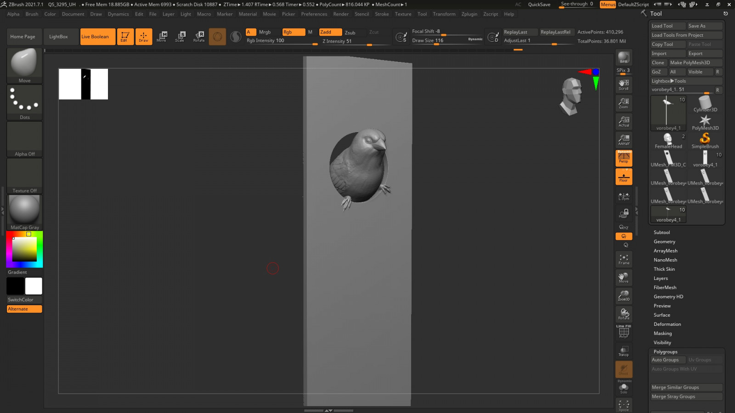Click the Frame mesh icon

pos(624,259)
